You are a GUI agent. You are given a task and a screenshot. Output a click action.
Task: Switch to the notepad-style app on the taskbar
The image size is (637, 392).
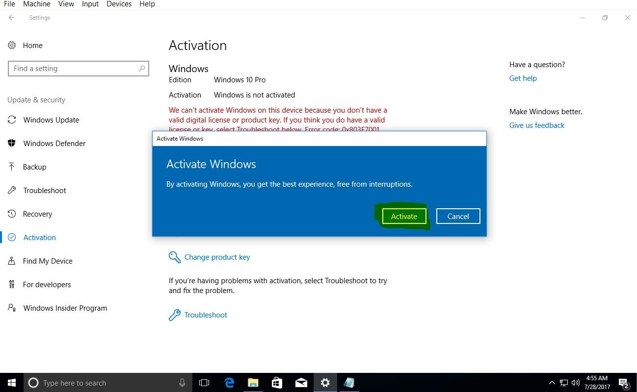click(x=349, y=383)
